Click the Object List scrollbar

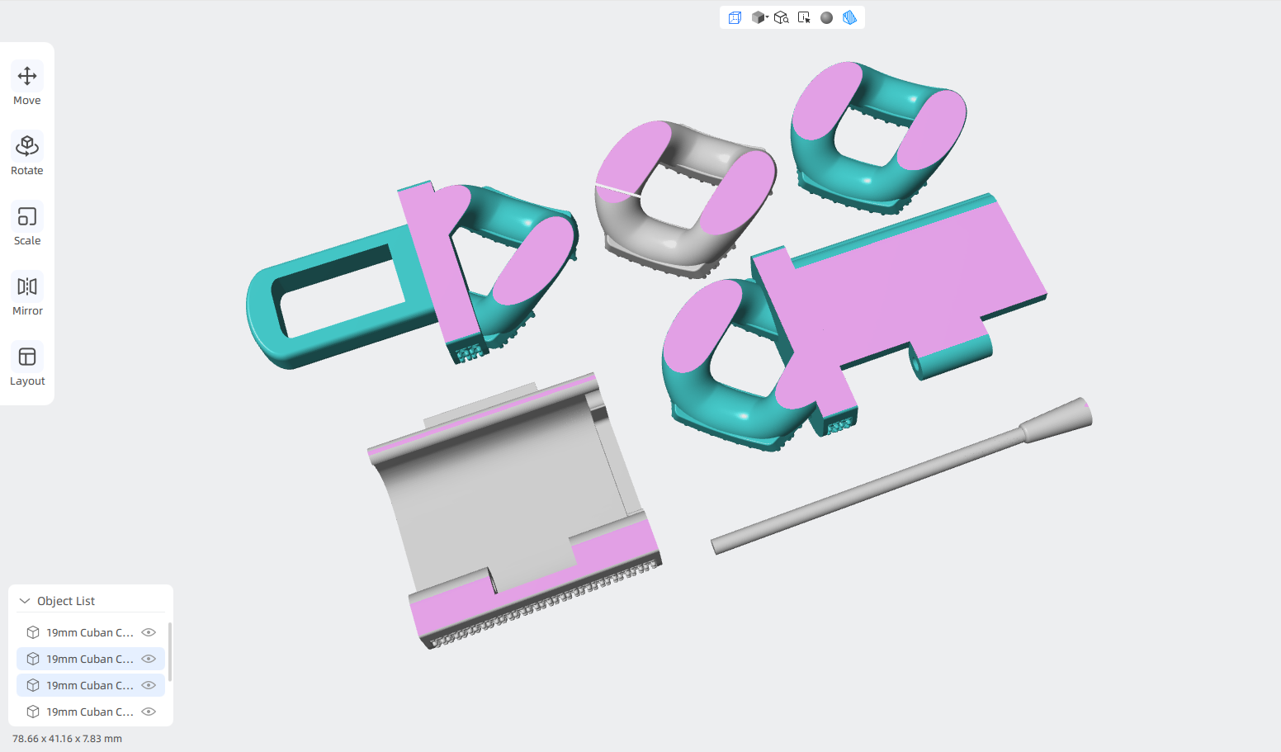[169, 652]
